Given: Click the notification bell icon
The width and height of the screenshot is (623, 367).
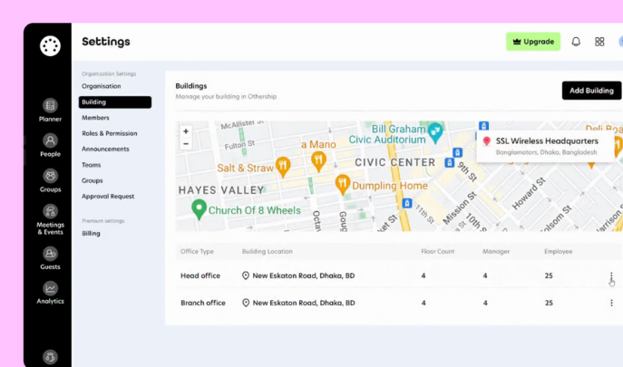Looking at the screenshot, I should pyautogui.click(x=576, y=42).
